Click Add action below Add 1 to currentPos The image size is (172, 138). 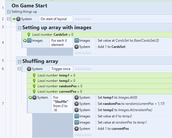[83, 135]
